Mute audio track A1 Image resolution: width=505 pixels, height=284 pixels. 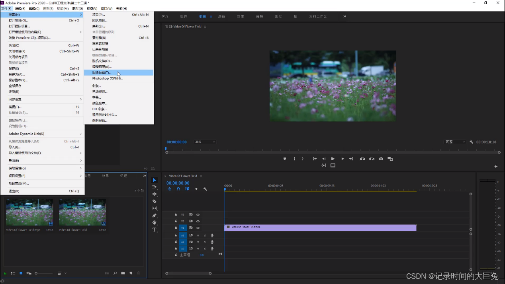tap(198, 235)
